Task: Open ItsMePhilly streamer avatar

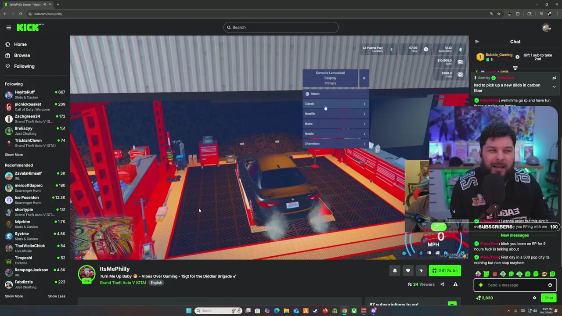Action: coord(87,274)
